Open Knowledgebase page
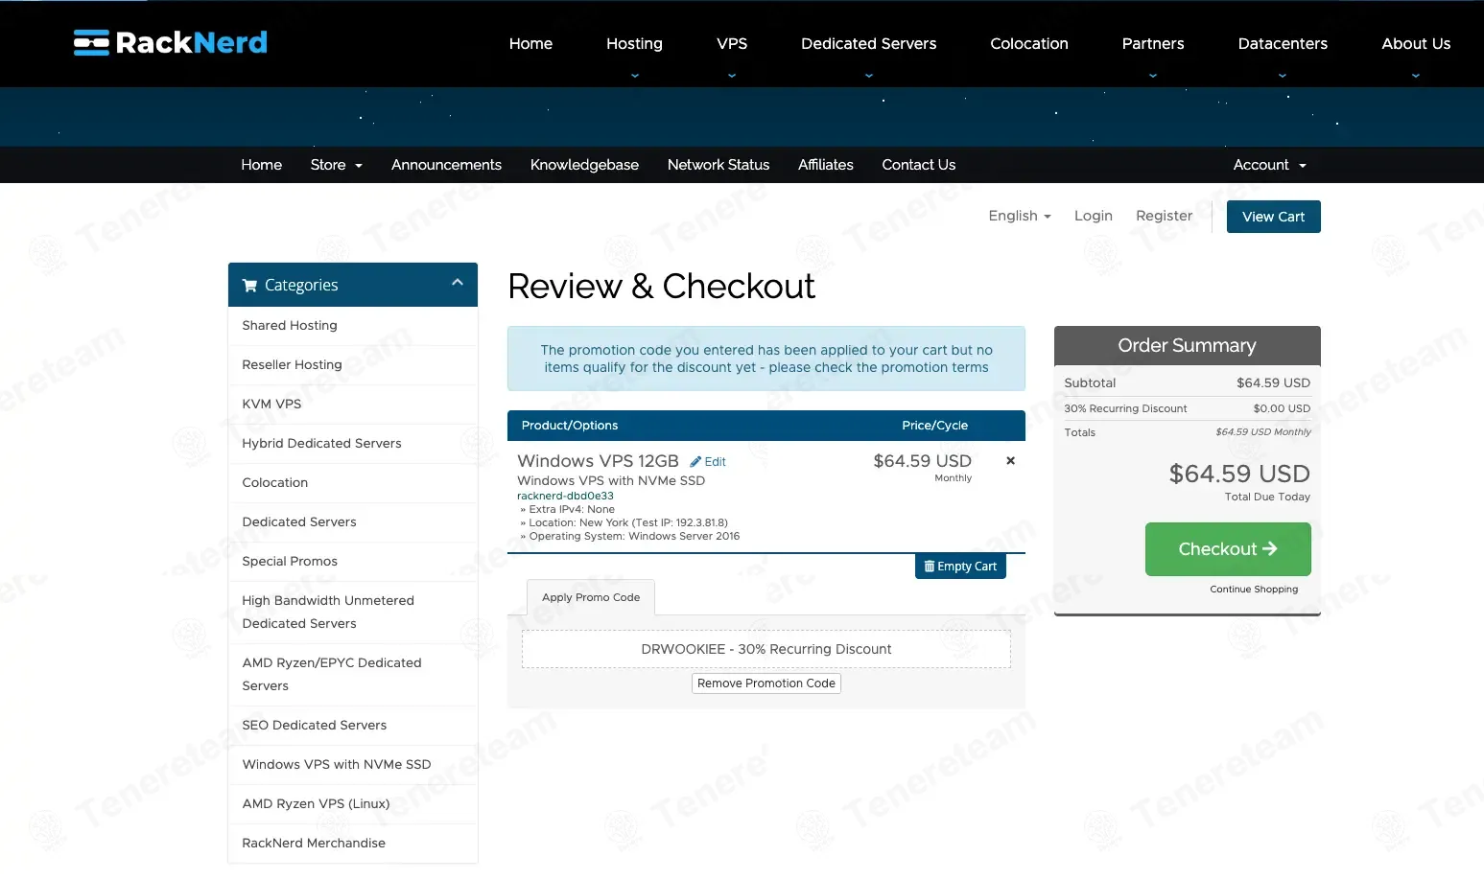 (x=584, y=165)
